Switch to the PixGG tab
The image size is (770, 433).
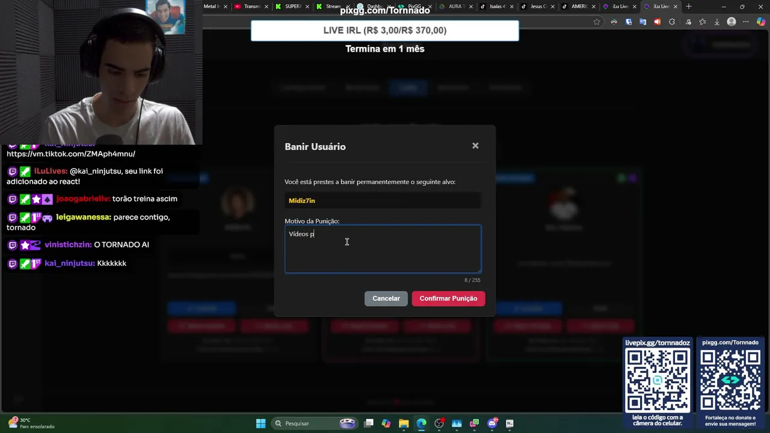415,7
